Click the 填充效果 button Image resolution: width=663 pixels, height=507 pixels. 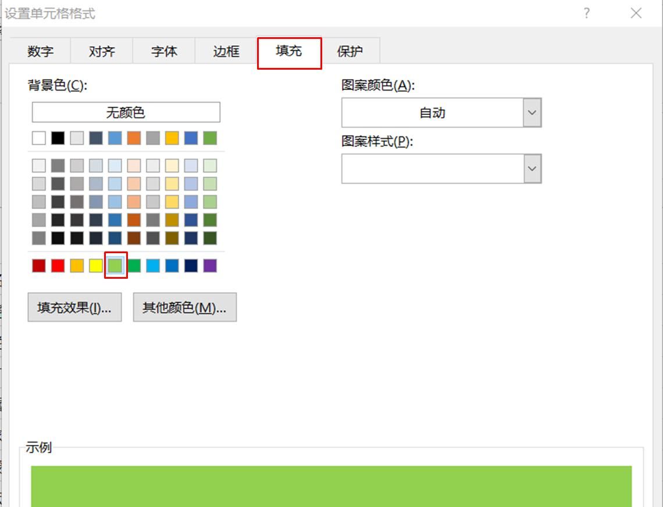pos(74,307)
